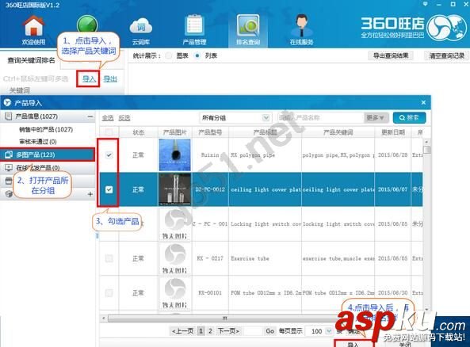This screenshot has width=470, height=347.
Task: Collapse 产品信息 with minus button
Action: [x=90, y=116]
